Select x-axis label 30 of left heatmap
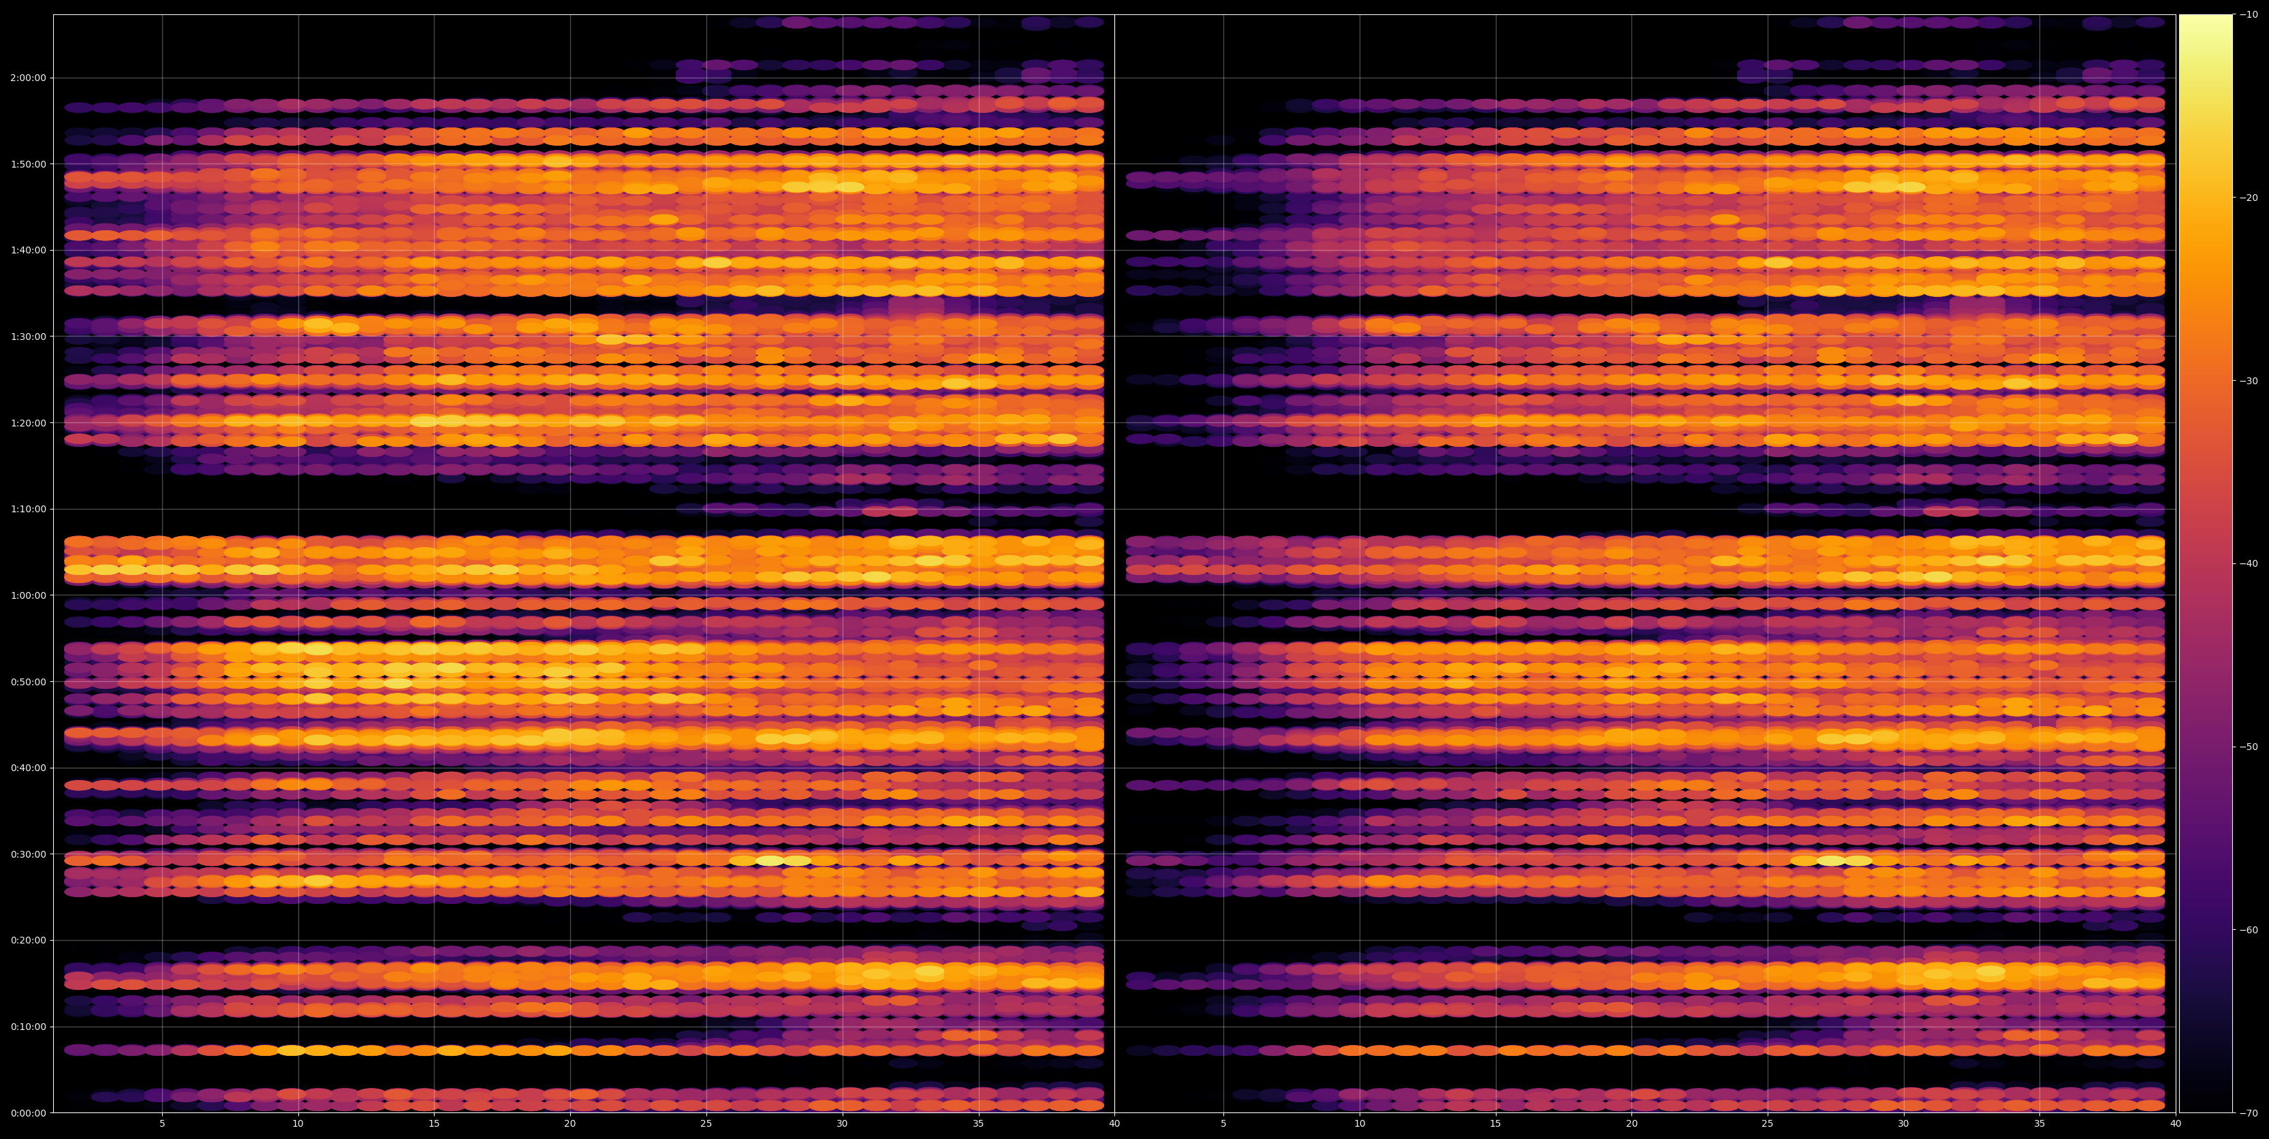The height and width of the screenshot is (1139, 2269). [842, 1124]
